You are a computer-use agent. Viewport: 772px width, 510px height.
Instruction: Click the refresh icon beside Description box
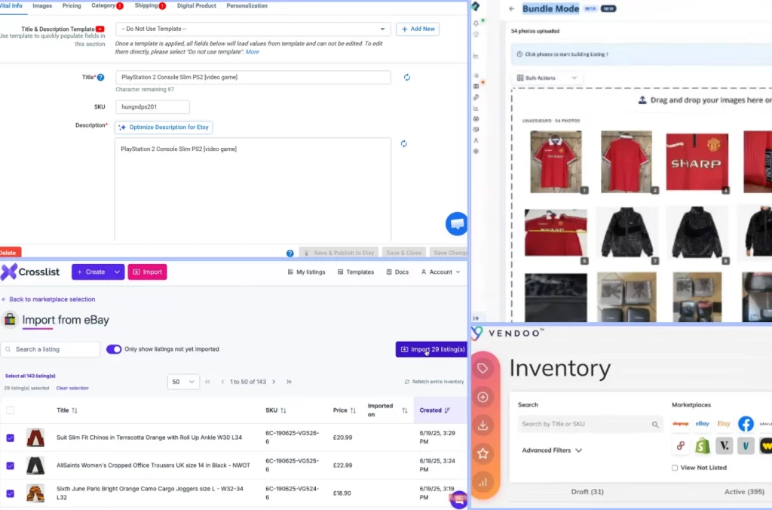pos(404,144)
